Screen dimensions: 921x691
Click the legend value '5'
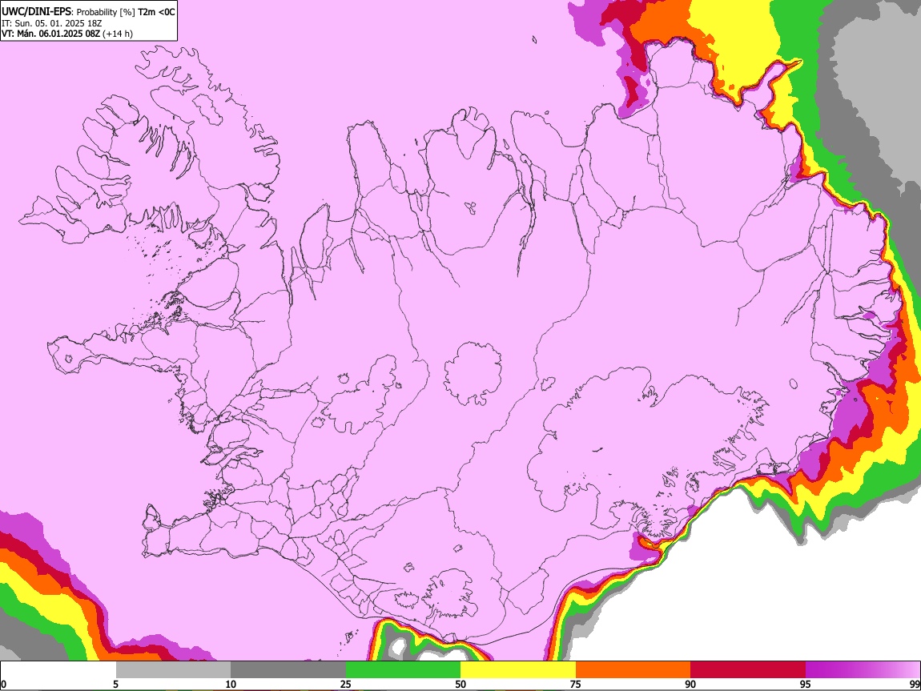(115, 685)
